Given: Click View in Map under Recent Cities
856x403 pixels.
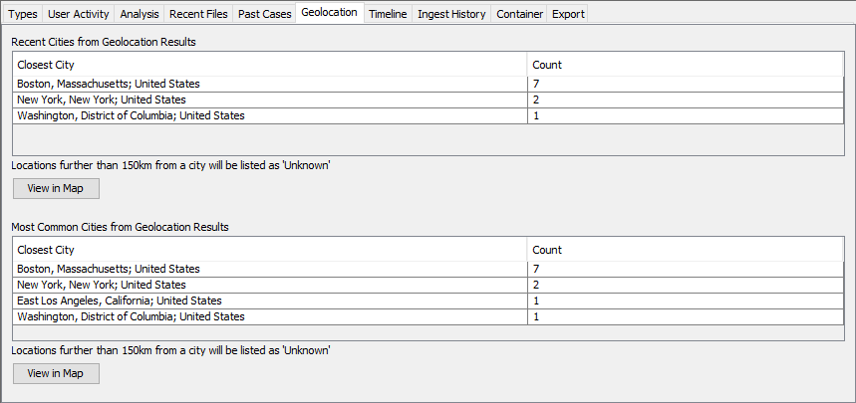Looking at the screenshot, I should (56, 188).
